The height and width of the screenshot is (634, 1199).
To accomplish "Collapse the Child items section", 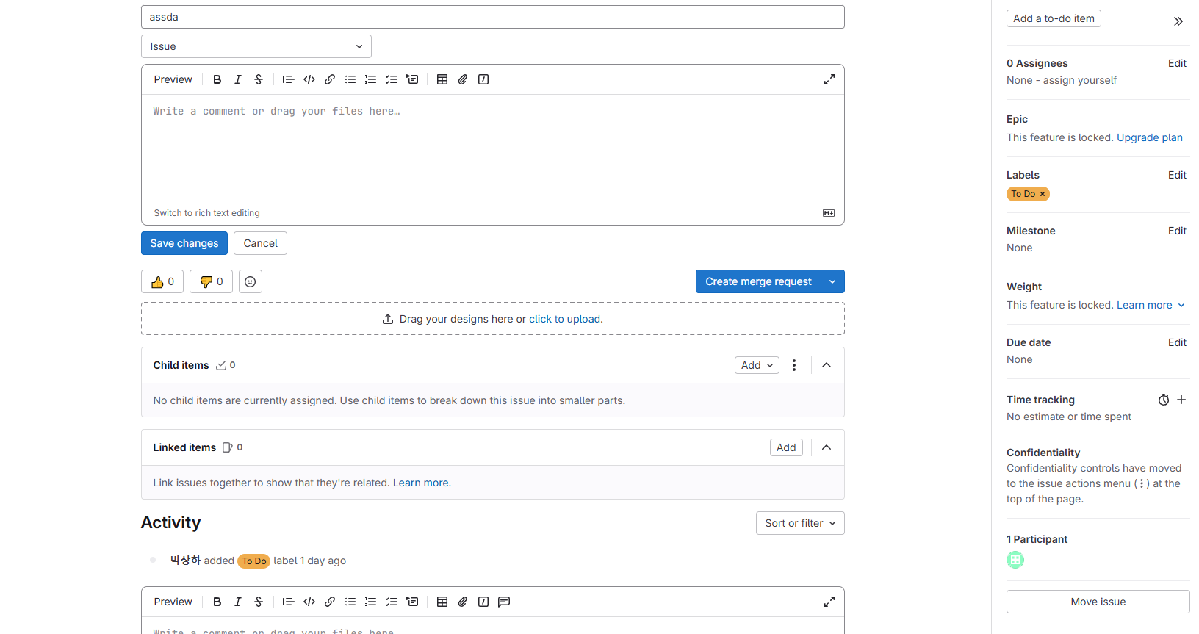I will pyautogui.click(x=827, y=365).
